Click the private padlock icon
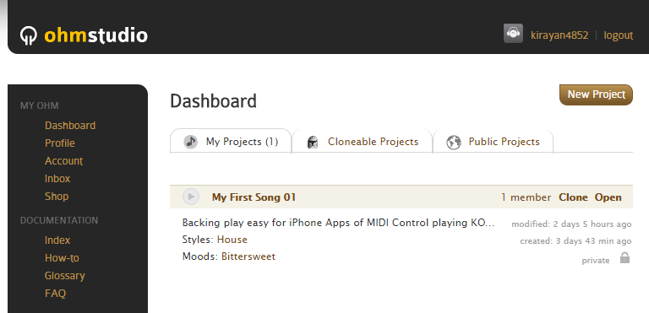The width and height of the screenshot is (649, 313). point(624,257)
